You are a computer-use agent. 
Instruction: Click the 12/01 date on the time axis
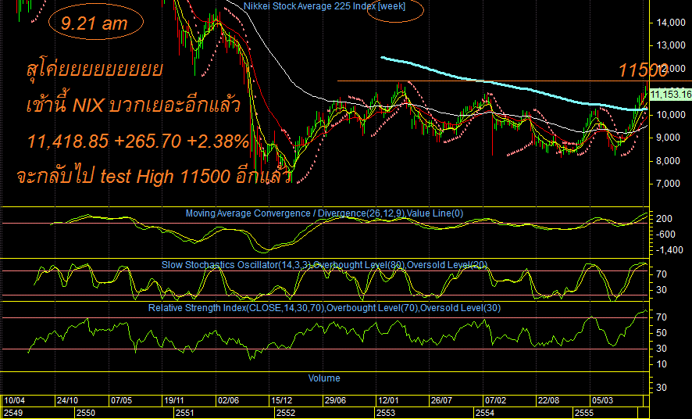tap(388, 400)
